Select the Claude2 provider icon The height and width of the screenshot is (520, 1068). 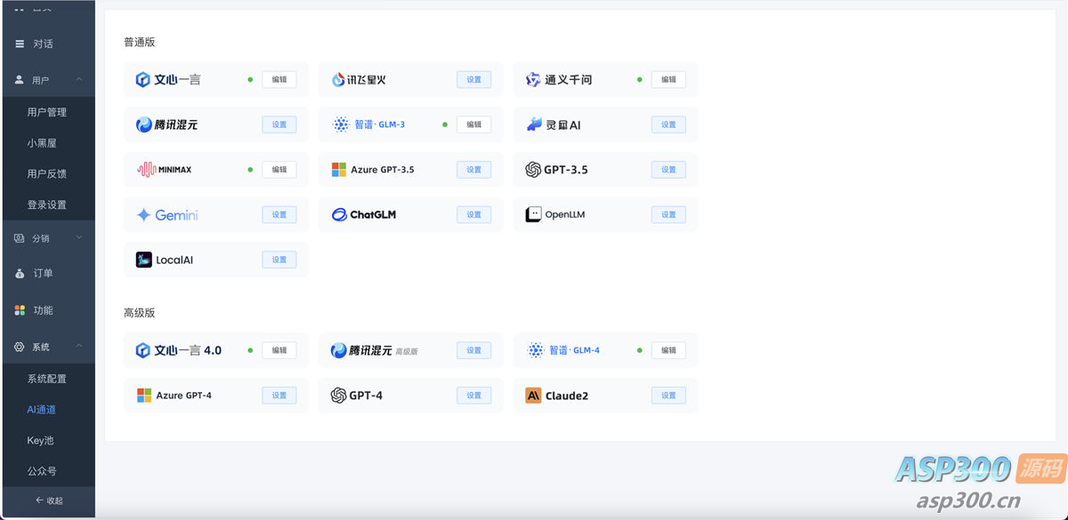click(533, 395)
